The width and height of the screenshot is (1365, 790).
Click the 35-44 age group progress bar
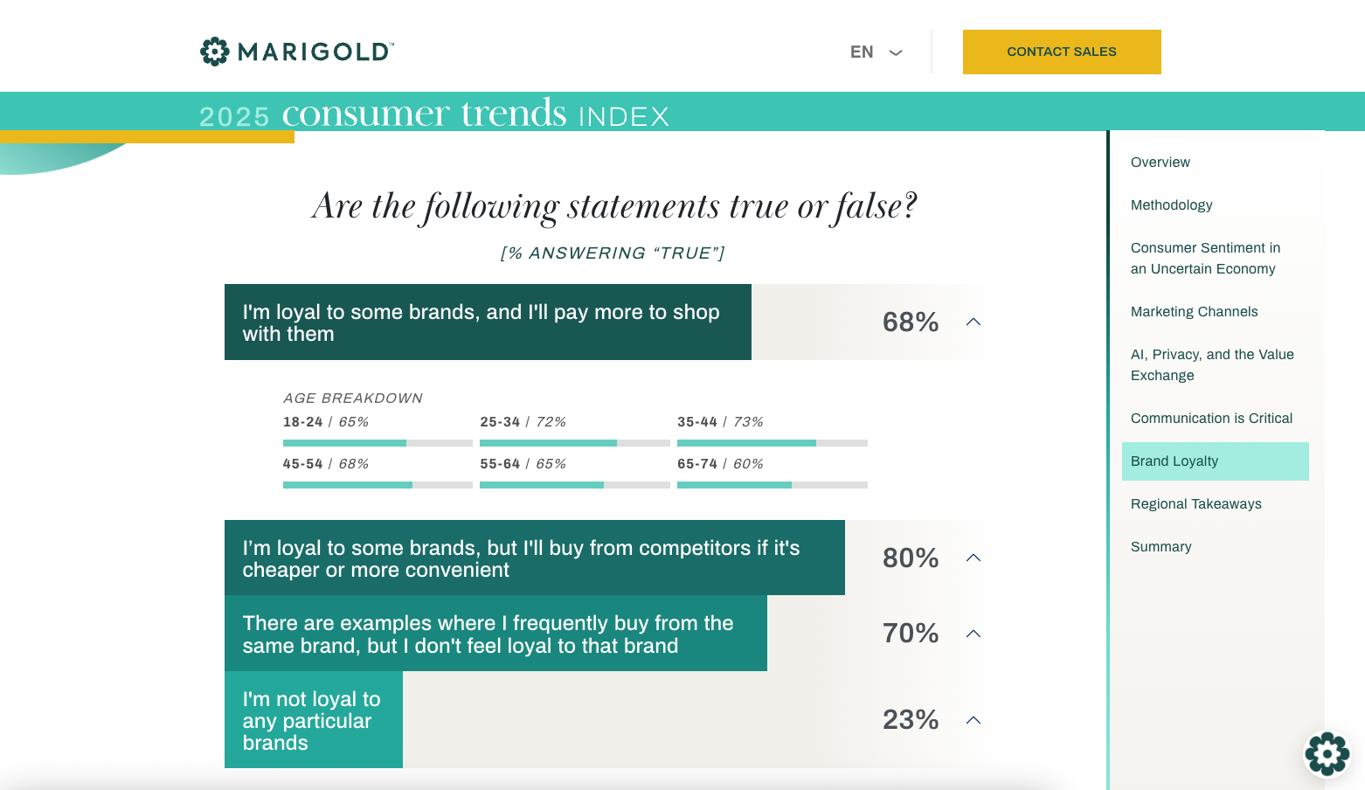pyautogui.click(x=773, y=443)
